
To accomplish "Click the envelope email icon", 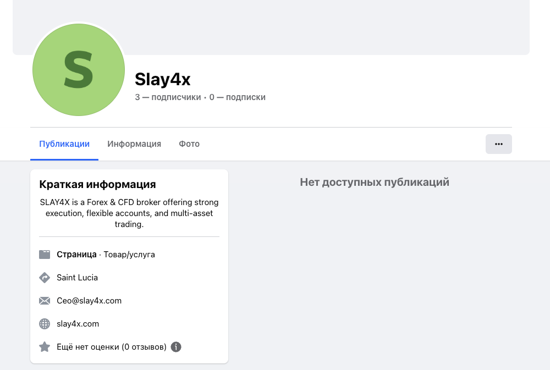I will 45,301.
